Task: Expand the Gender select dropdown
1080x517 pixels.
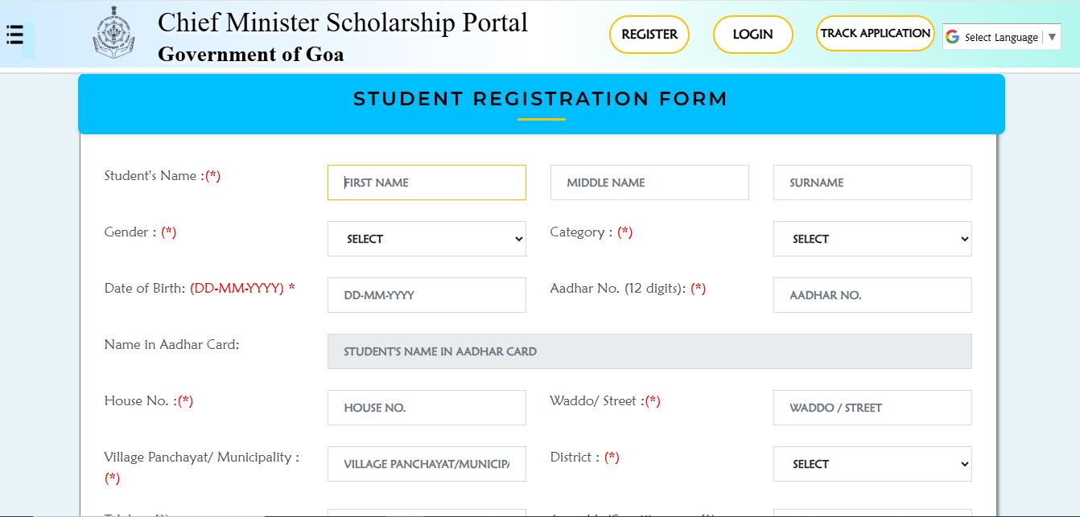Action: (x=427, y=239)
